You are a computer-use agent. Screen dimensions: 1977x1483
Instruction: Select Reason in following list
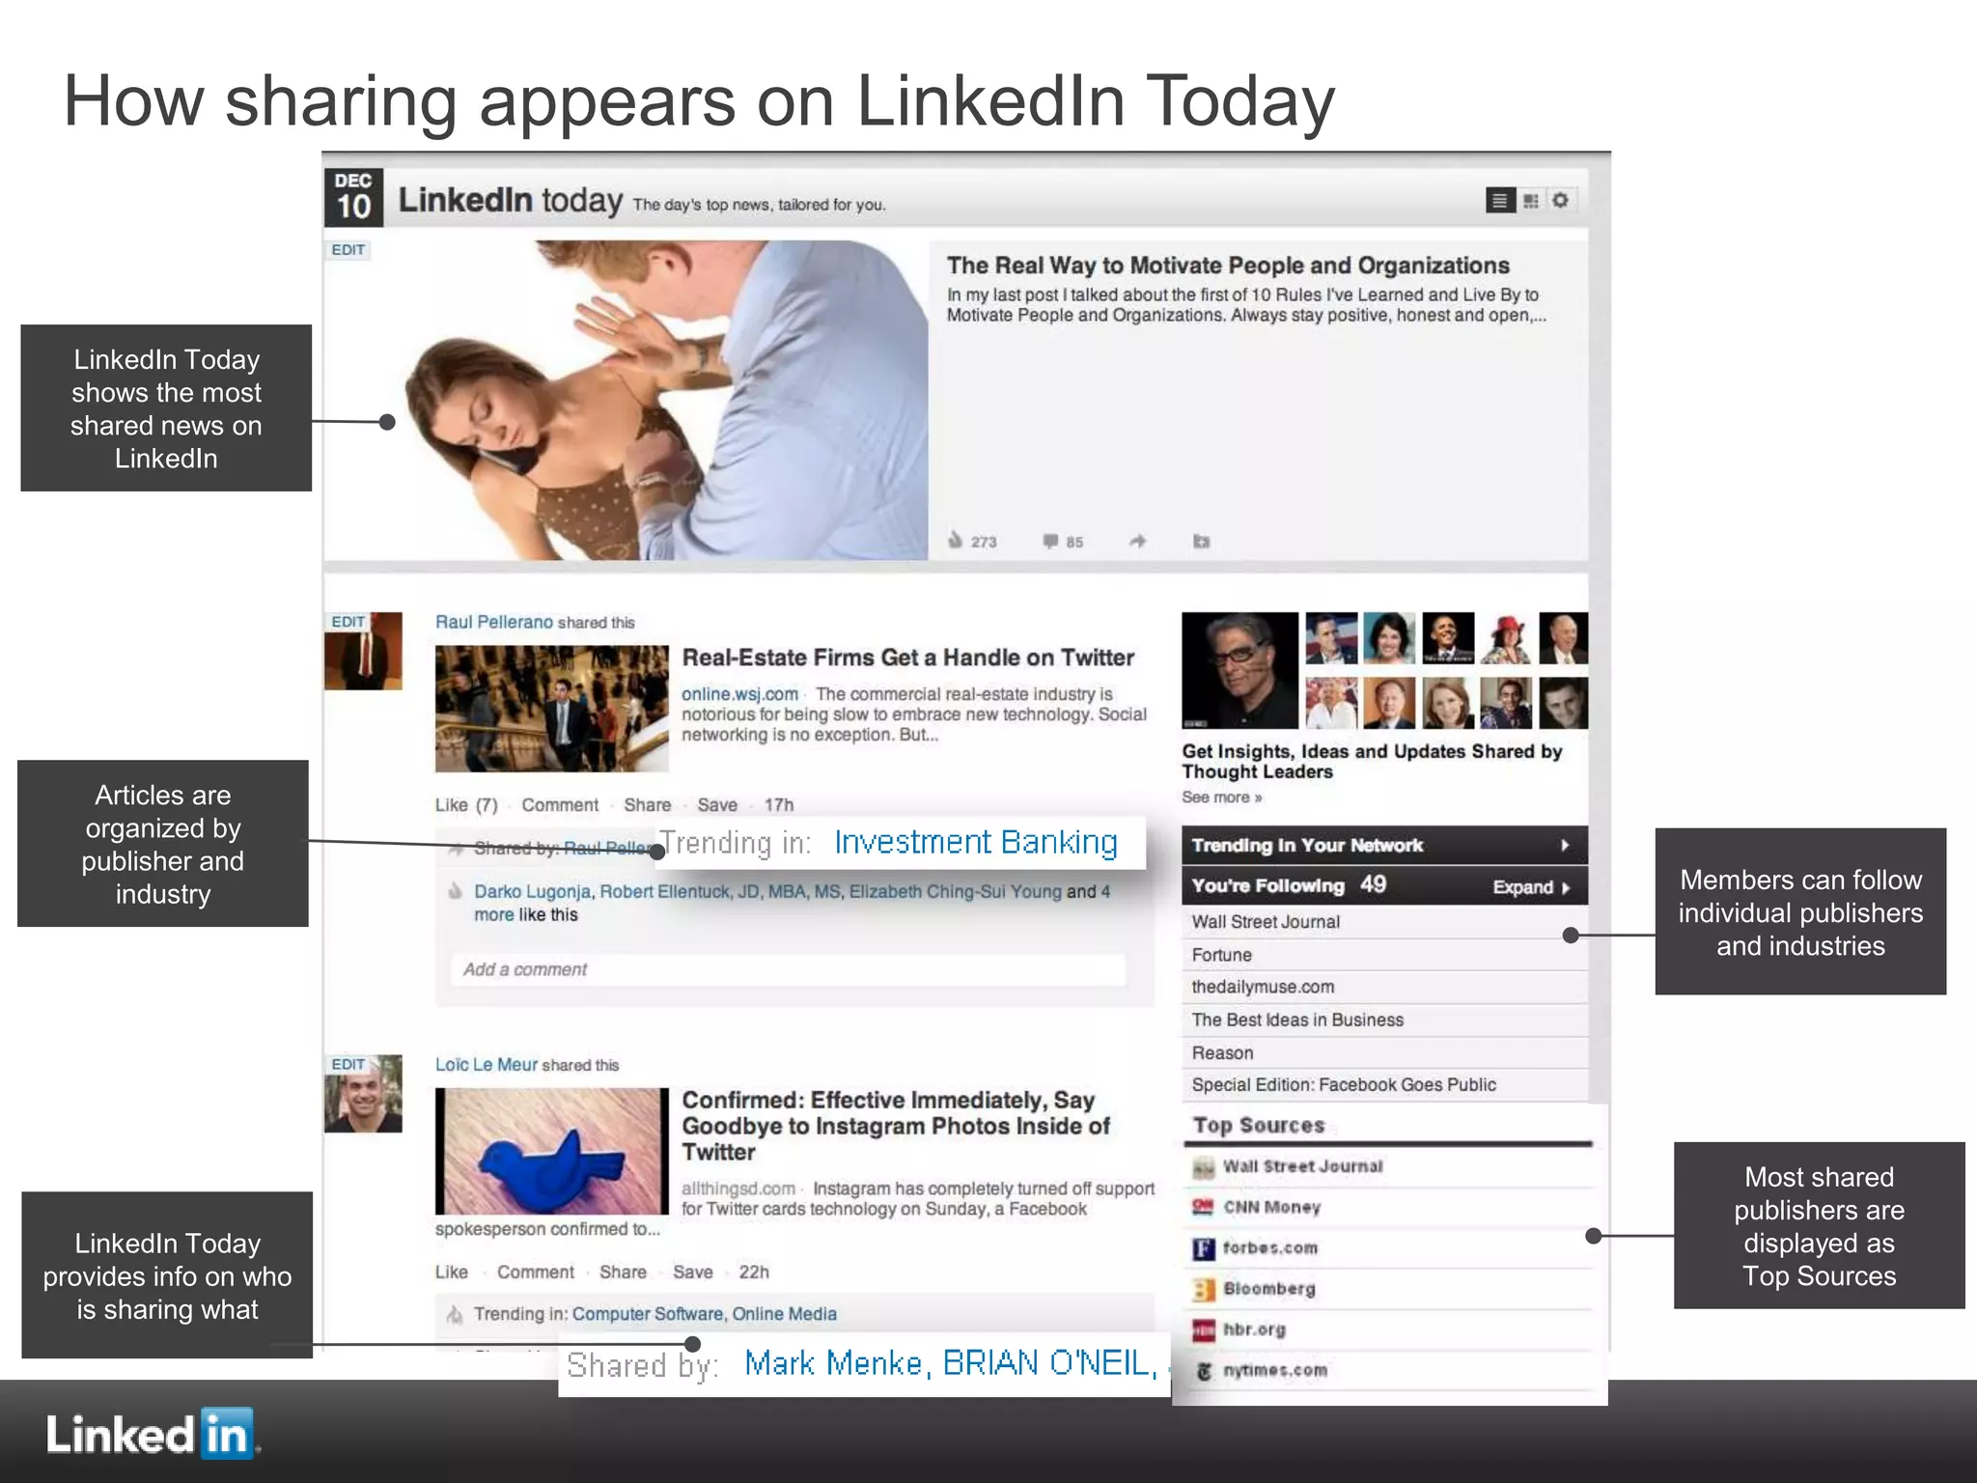pos(1385,1052)
